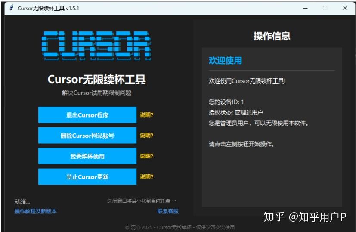
Task: Click the 授权状态: 管理员用户 line
Action: pos(236,112)
